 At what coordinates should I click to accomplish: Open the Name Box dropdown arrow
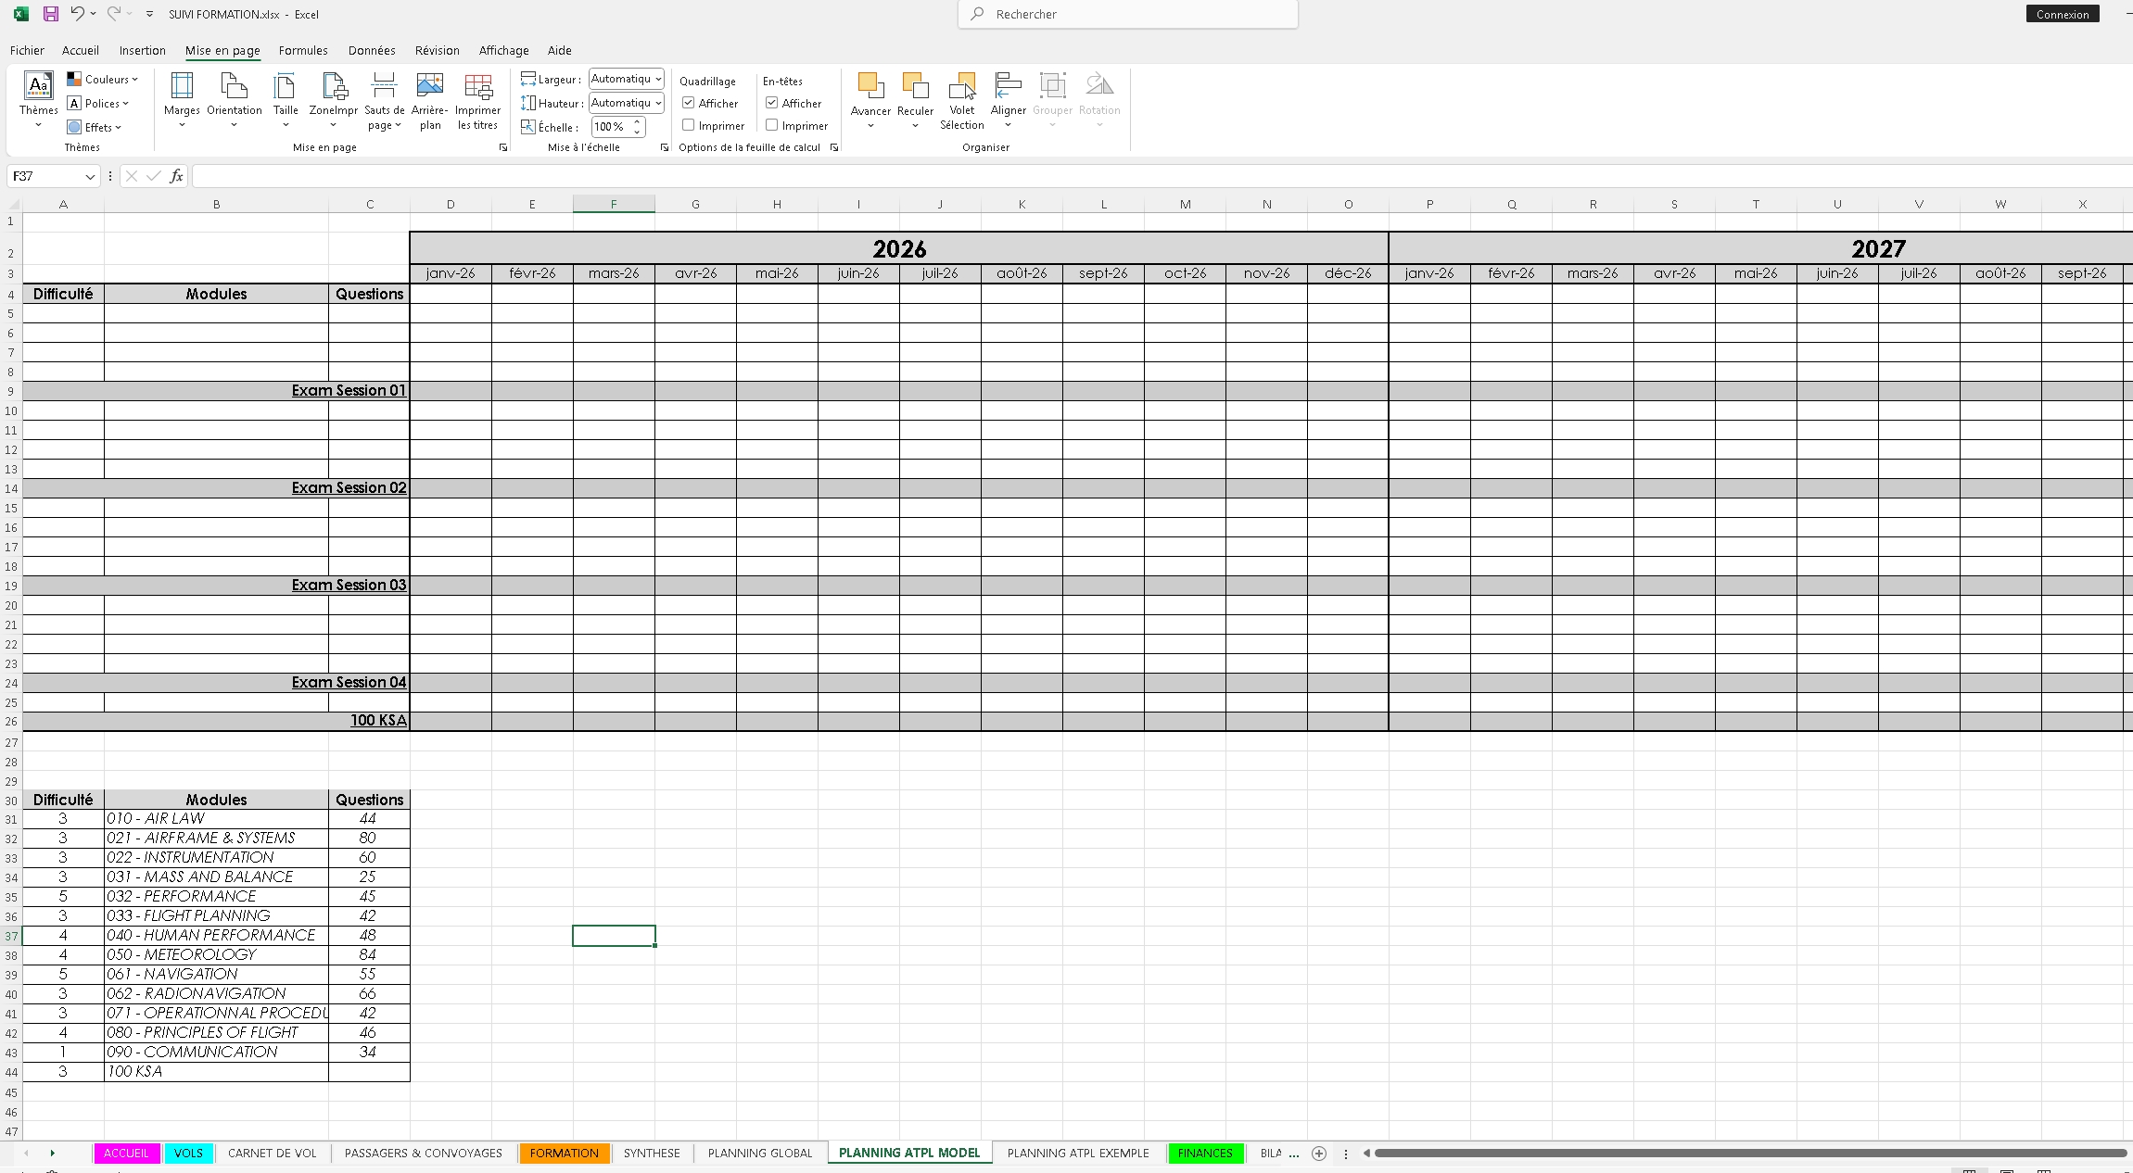coord(90,176)
